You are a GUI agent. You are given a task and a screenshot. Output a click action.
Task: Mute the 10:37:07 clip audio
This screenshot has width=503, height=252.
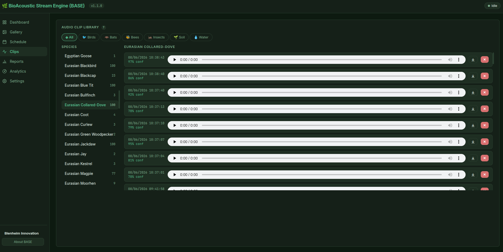click(450, 142)
